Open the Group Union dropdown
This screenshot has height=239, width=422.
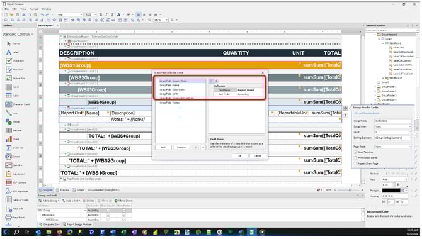(393, 126)
